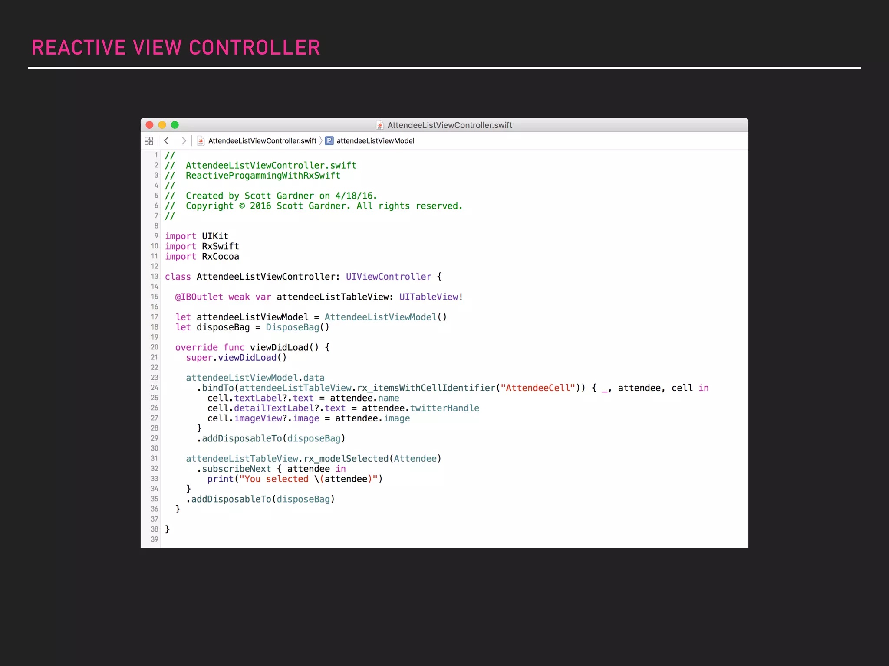Open the related items grid menu

click(x=149, y=141)
